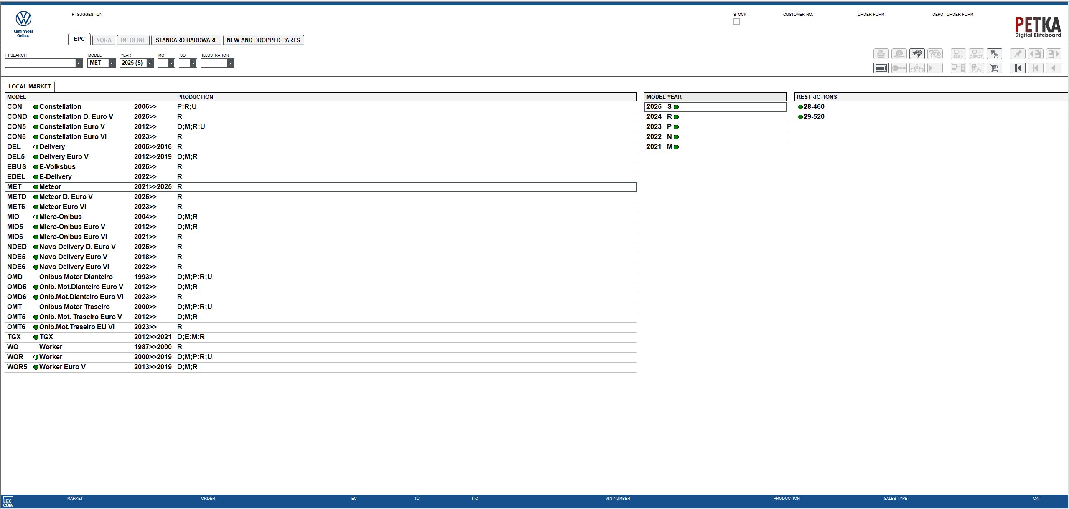Click the print icon in toolbar

click(x=881, y=54)
